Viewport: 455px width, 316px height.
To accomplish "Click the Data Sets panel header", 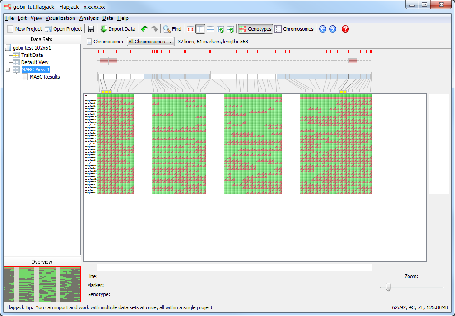I will [42, 39].
